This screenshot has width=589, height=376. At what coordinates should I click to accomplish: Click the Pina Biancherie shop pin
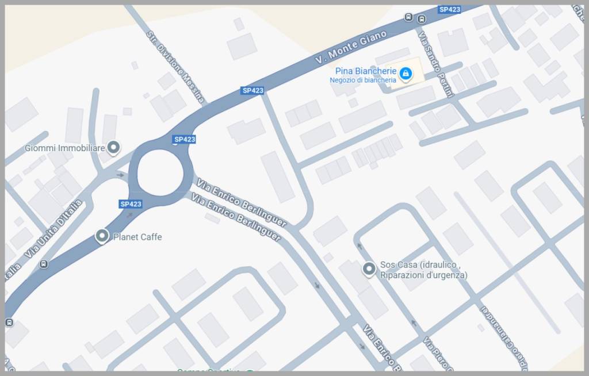pyautogui.click(x=406, y=74)
